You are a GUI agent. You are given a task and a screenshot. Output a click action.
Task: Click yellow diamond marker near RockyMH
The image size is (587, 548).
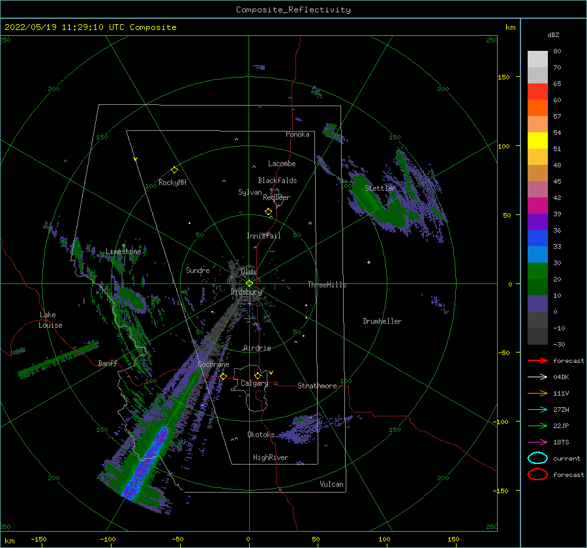[x=174, y=170]
